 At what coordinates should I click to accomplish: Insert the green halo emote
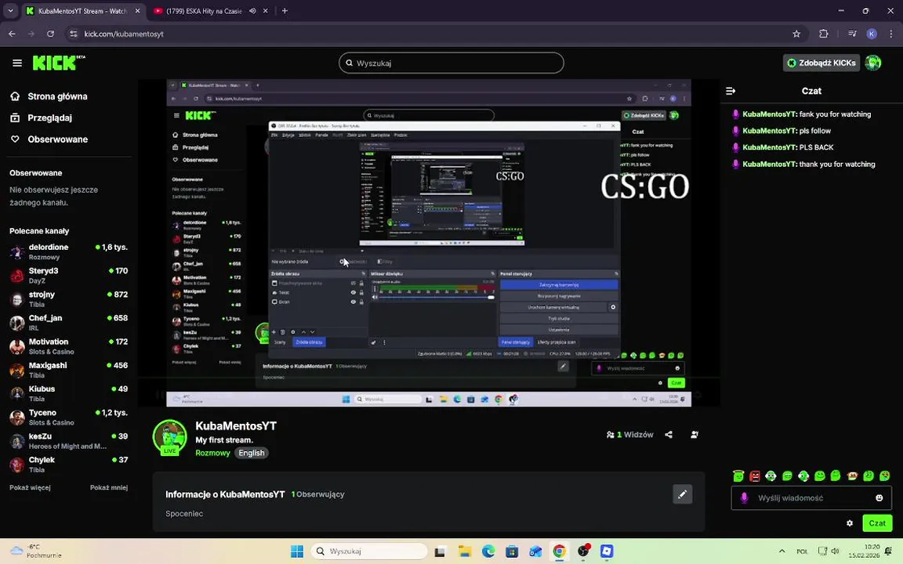[738, 475]
